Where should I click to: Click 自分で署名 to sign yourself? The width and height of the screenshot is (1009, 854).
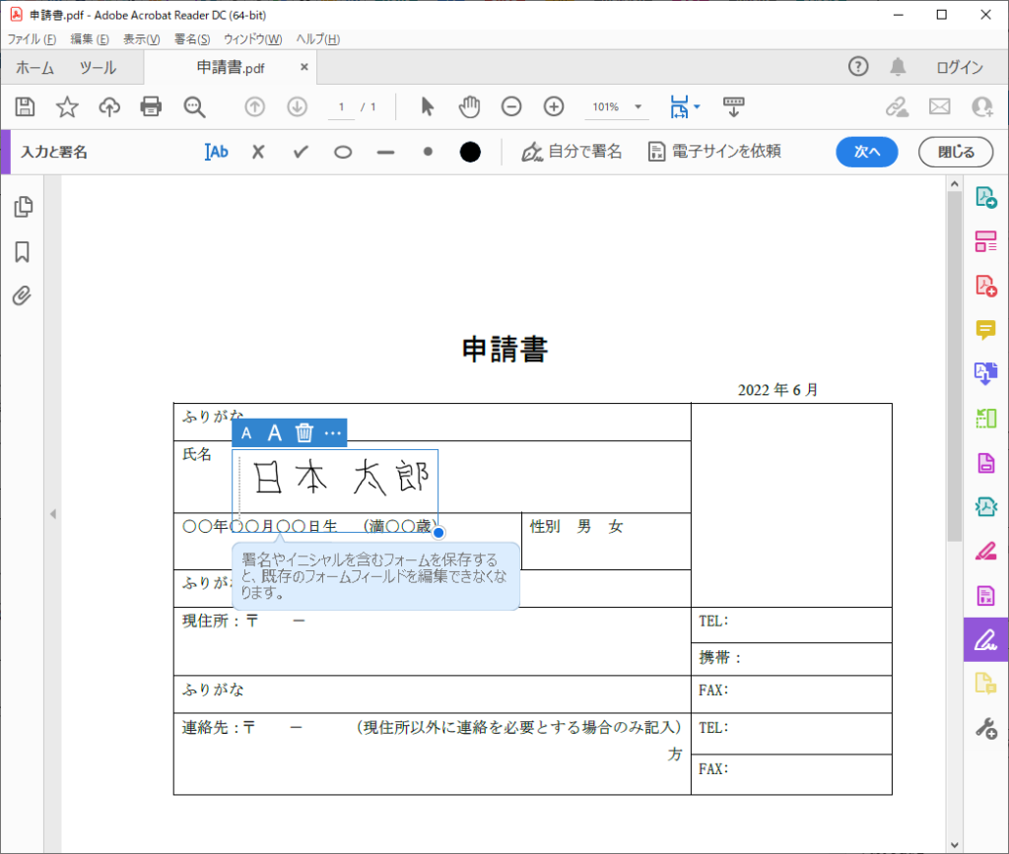click(572, 152)
